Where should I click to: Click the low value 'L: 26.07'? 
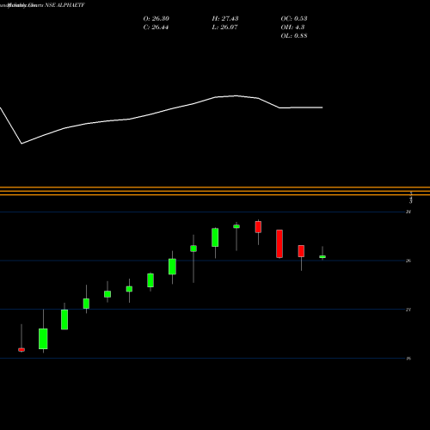pos(224,28)
